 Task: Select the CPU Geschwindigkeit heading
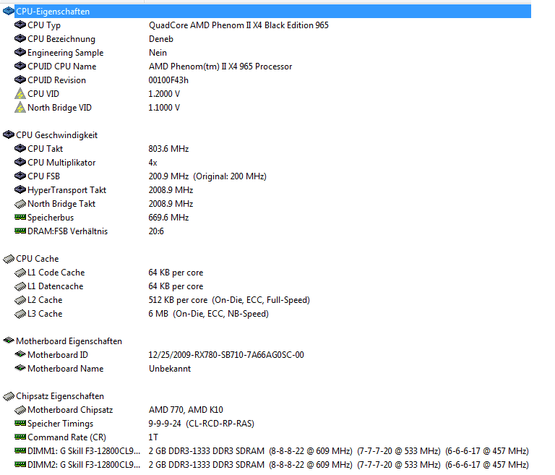[x=56, y=135]
